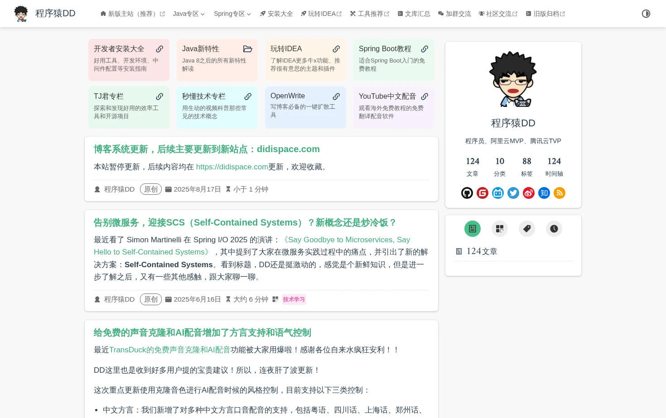Image resolution: width=666 pixels, height=418 pixels.
Task: Open 安装大全 nav item
Action: pyautogui.click(x=276, y=14)
